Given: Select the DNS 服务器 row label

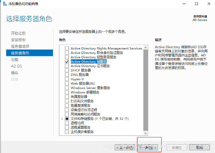Looking at the screenshot, I should (80, 75).
